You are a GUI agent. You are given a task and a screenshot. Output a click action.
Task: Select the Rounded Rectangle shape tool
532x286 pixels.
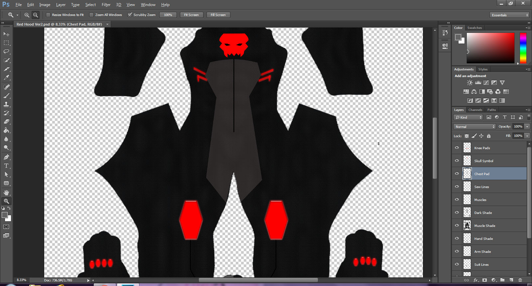tap(6, 183)
